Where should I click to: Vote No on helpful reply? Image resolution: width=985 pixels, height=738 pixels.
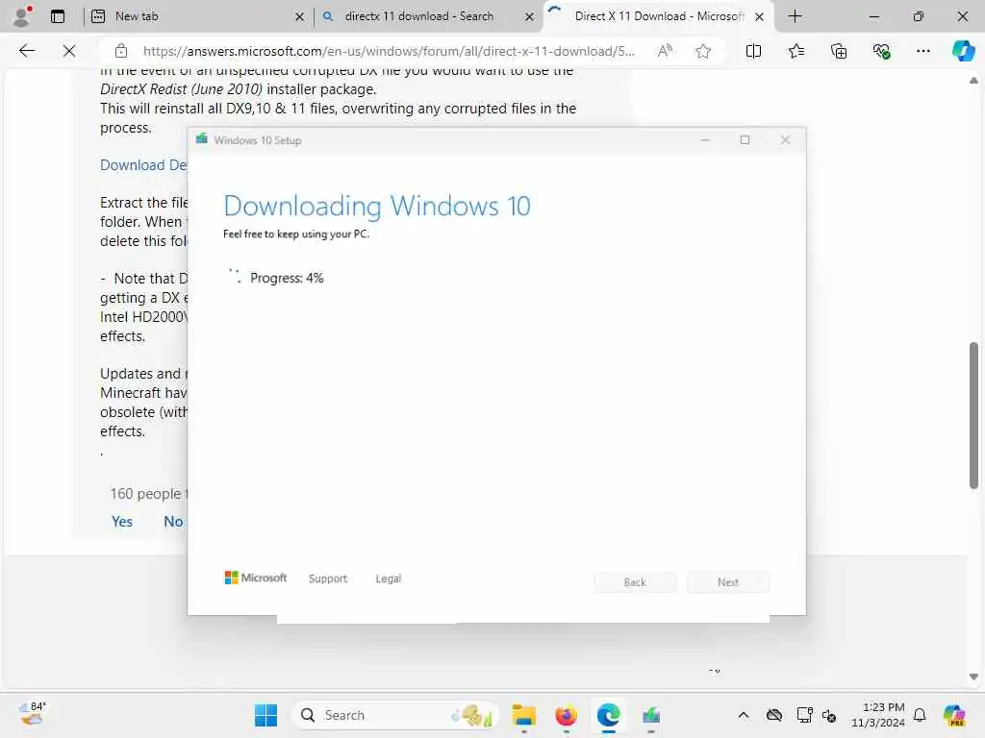[x=173, y=522]
